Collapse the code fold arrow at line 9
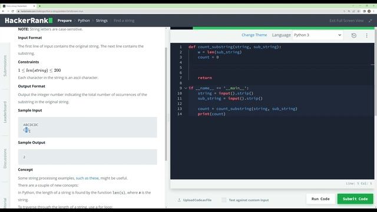This screenshot has height=212, width=377. 186,88
